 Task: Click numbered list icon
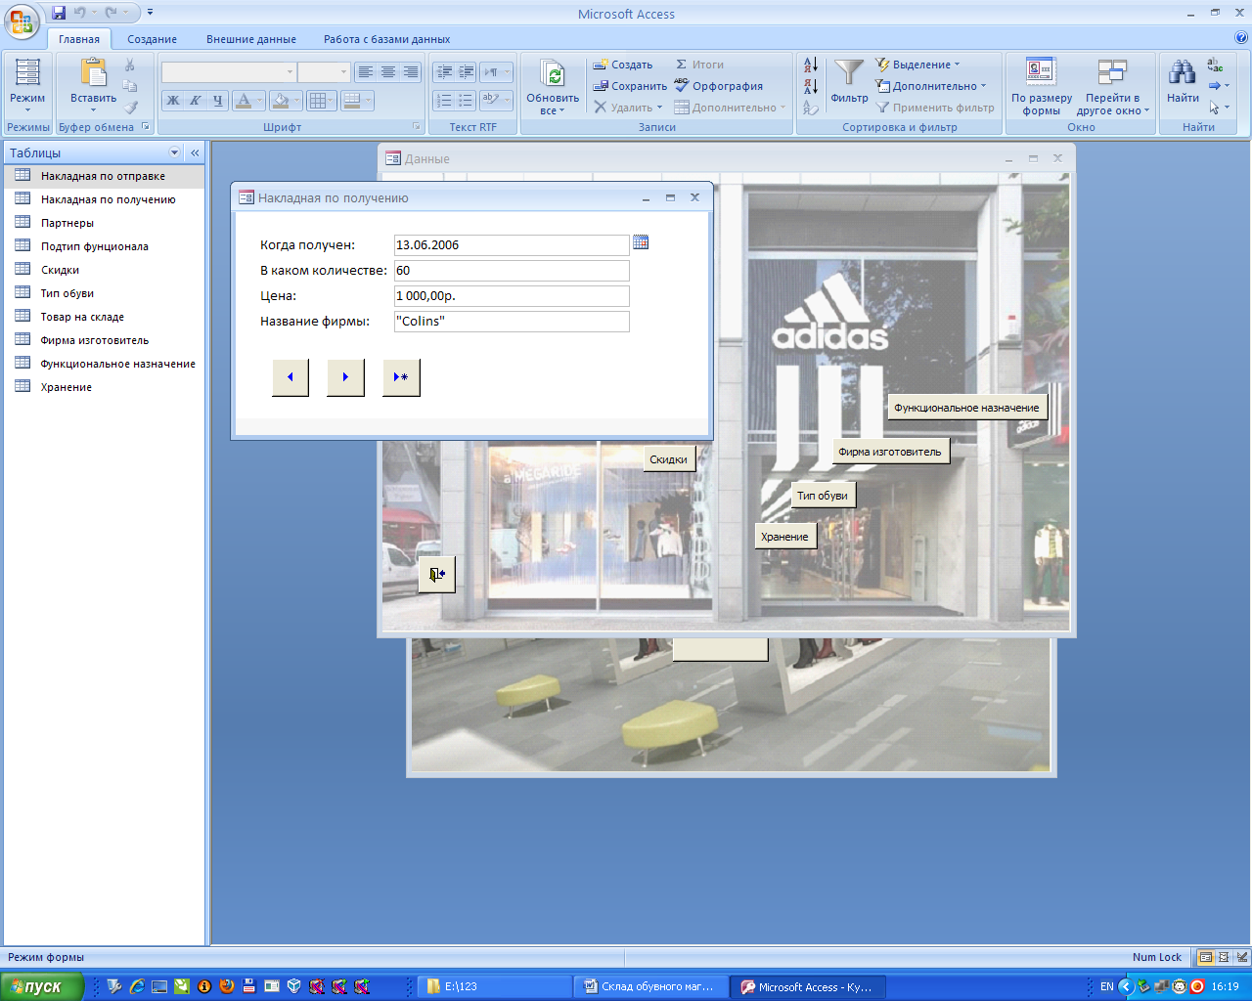coord(444,101)
